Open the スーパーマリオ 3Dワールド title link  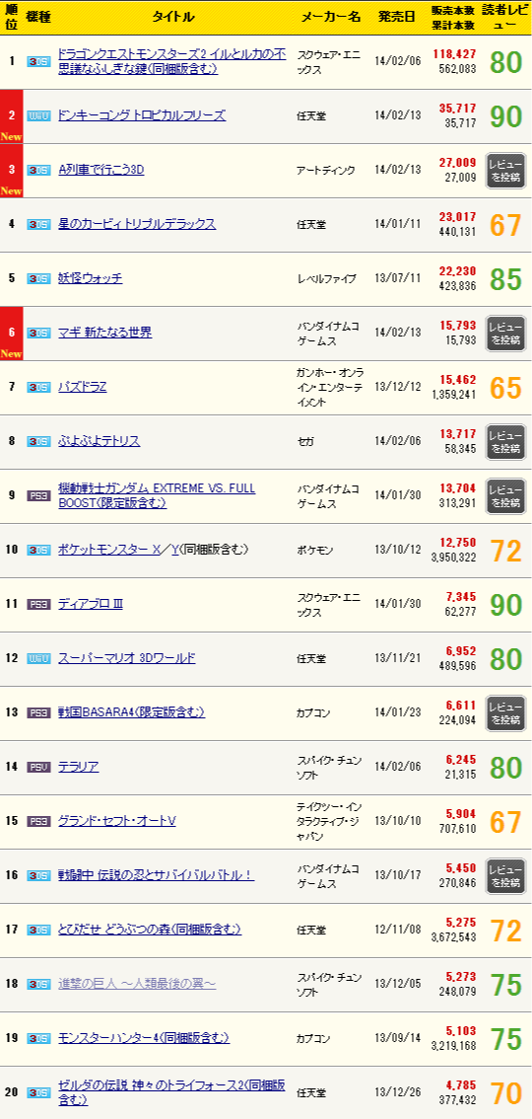(126, 658)
